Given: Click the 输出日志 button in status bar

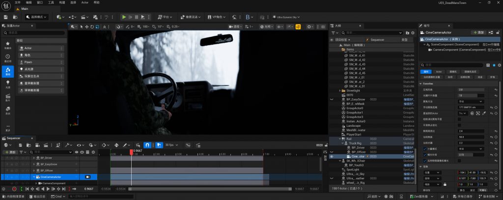Looking at the screenshot, I should [x=39, y=196].
